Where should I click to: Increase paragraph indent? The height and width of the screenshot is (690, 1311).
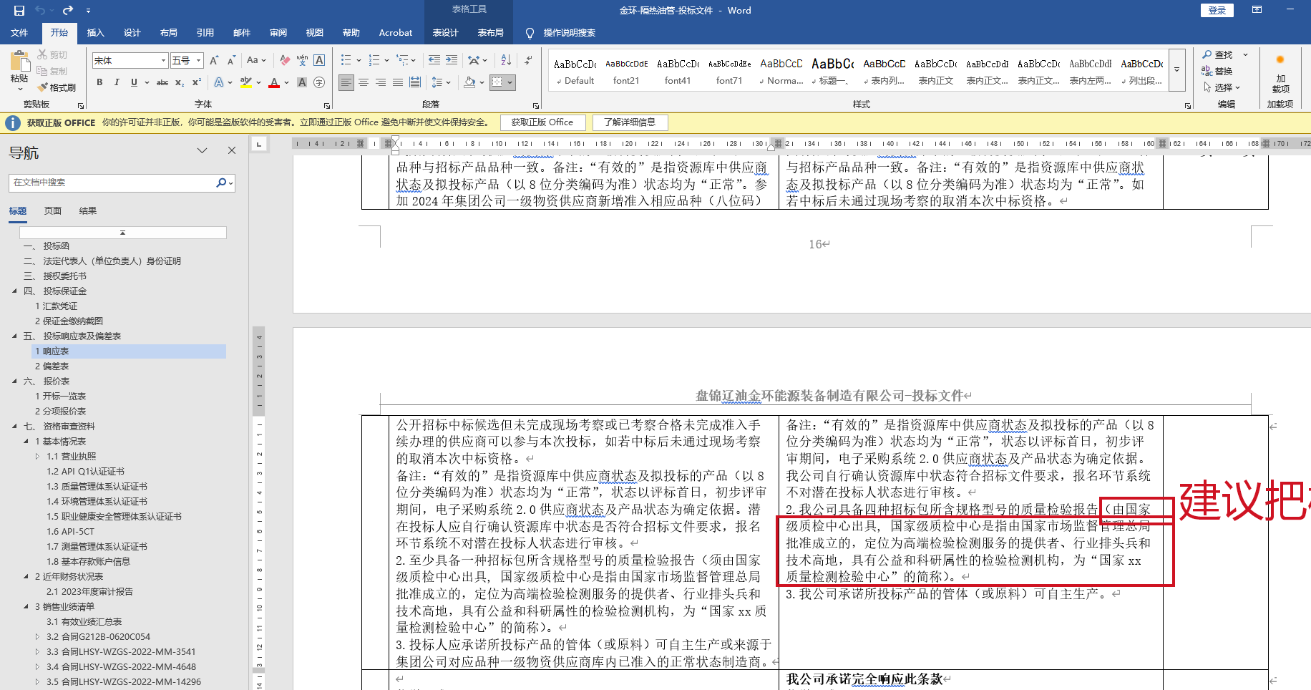pos(452,60)
